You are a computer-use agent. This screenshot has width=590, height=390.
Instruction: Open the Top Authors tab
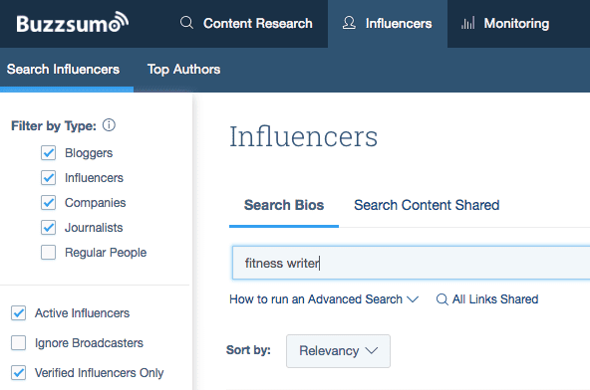point(183,69)
